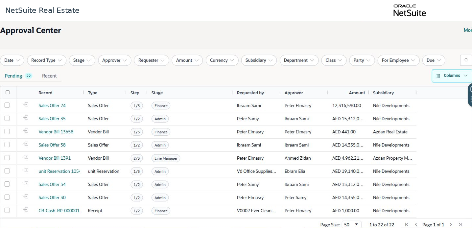Go to the first page
472x228 pixels.
coord(407,225)
